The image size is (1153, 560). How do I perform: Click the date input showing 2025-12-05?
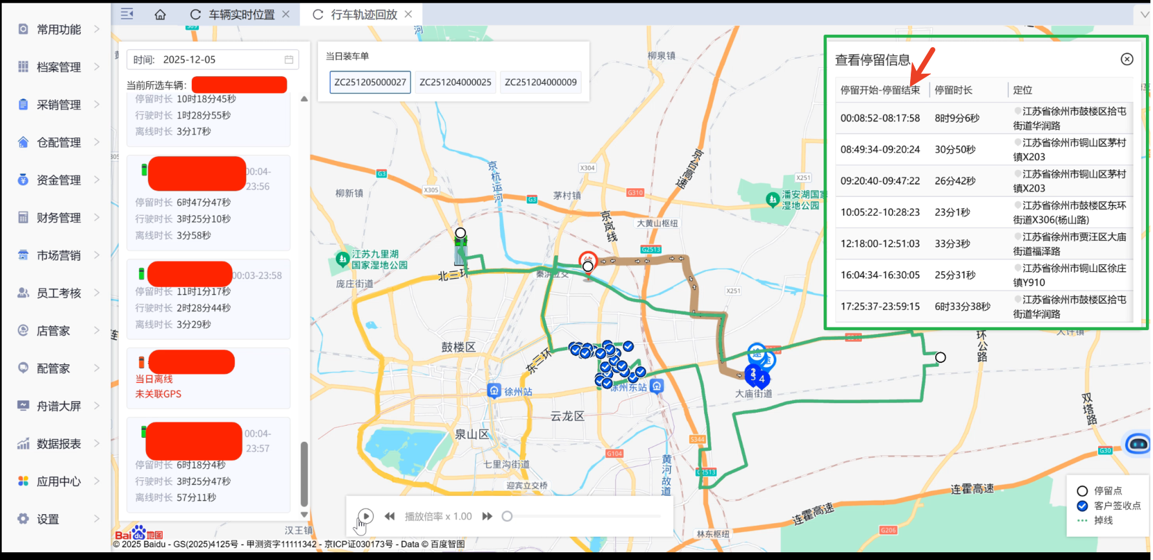(x=213, y=59)
